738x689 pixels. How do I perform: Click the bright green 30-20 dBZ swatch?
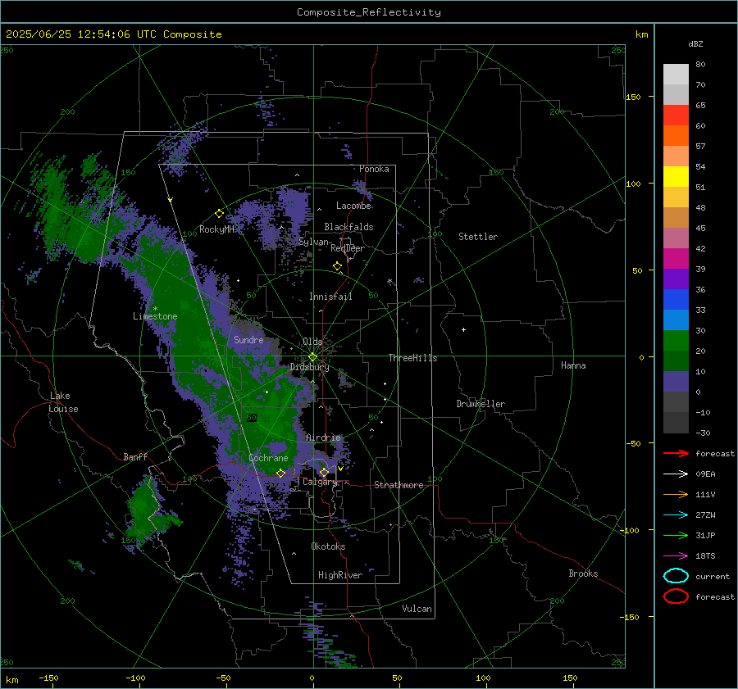coord(676,340)
